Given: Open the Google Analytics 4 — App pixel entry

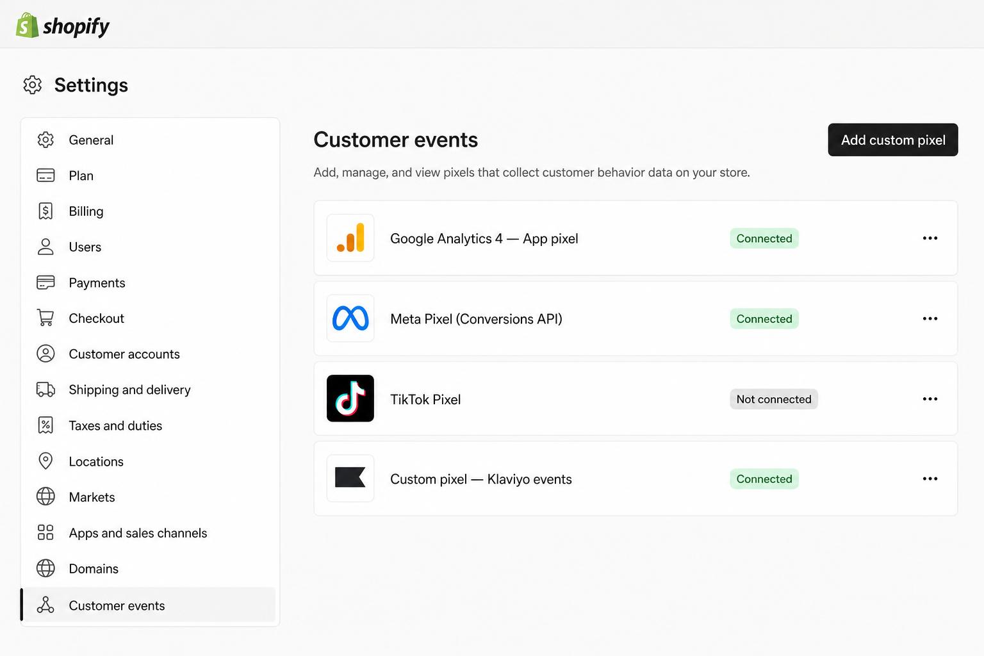Looking at the screenshot, I should (x=635, y=238).
